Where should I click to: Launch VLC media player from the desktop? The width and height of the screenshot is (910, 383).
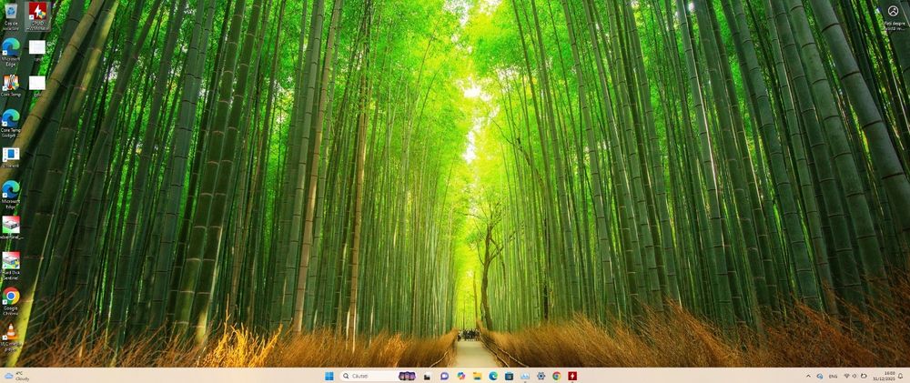tap(10, 338)
